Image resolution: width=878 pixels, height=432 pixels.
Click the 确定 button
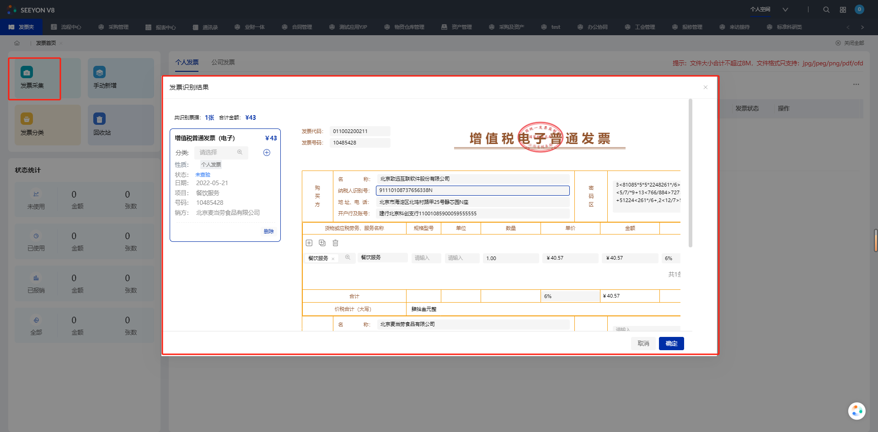pyautogui.click(x=671, y=343)
